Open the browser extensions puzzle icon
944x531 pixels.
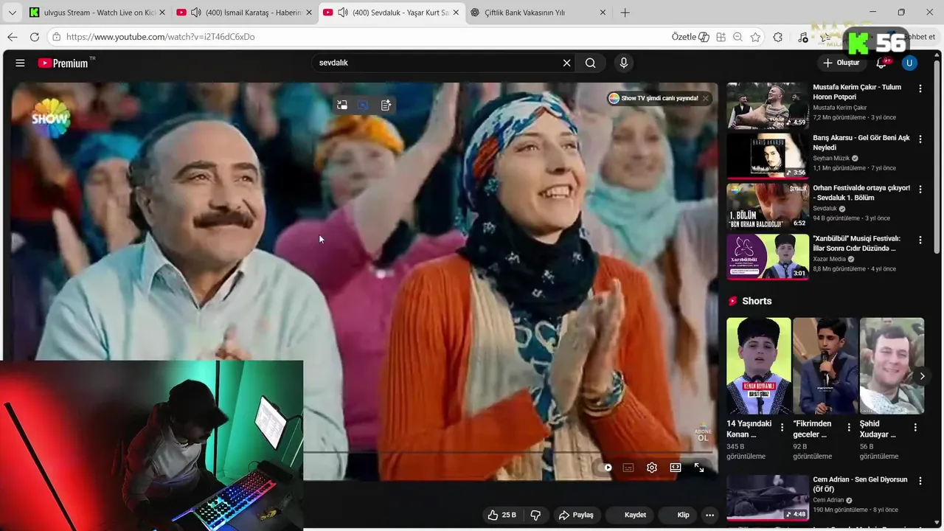tap(777, 37)
